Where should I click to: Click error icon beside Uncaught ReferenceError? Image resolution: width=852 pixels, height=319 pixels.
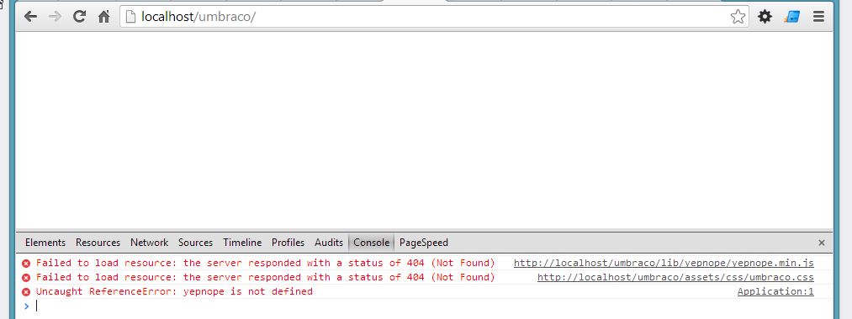26,291
